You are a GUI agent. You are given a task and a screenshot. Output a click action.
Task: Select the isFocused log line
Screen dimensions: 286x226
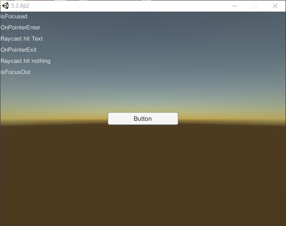(x=14, y=16)
